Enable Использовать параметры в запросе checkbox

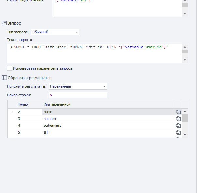point(10,68)
